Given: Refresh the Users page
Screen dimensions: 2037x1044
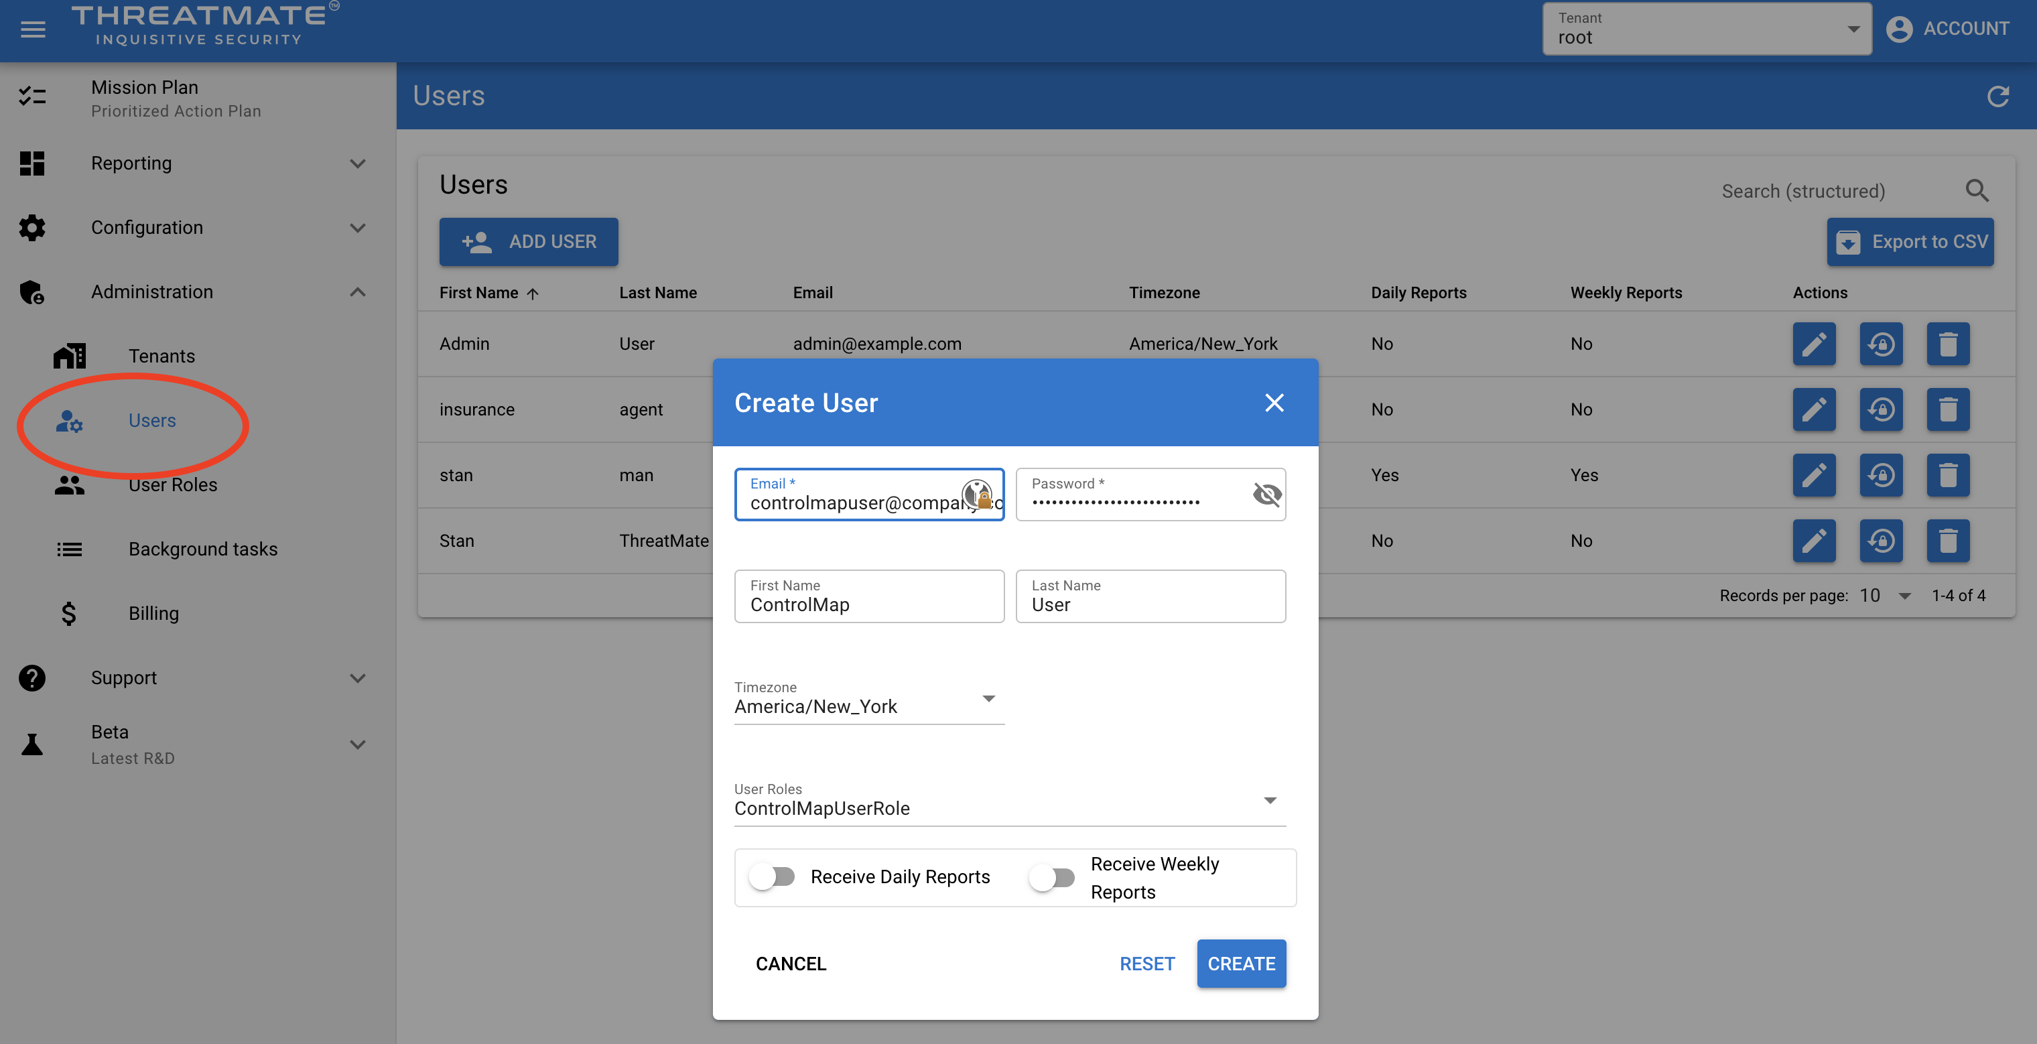Looking at the screenshot, I should pos(1997,96).
